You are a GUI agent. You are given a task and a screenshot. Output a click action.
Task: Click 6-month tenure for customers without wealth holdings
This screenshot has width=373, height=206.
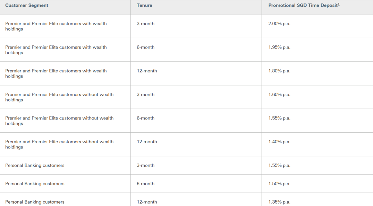(x=146, y=118)
